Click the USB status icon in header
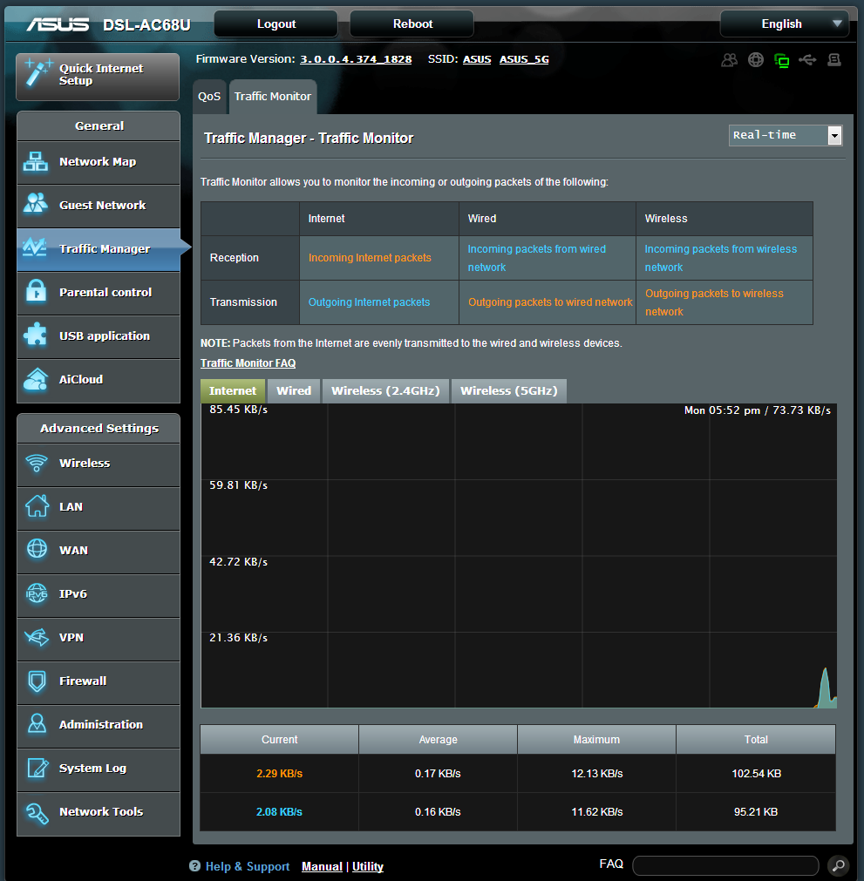 [807, 59]
